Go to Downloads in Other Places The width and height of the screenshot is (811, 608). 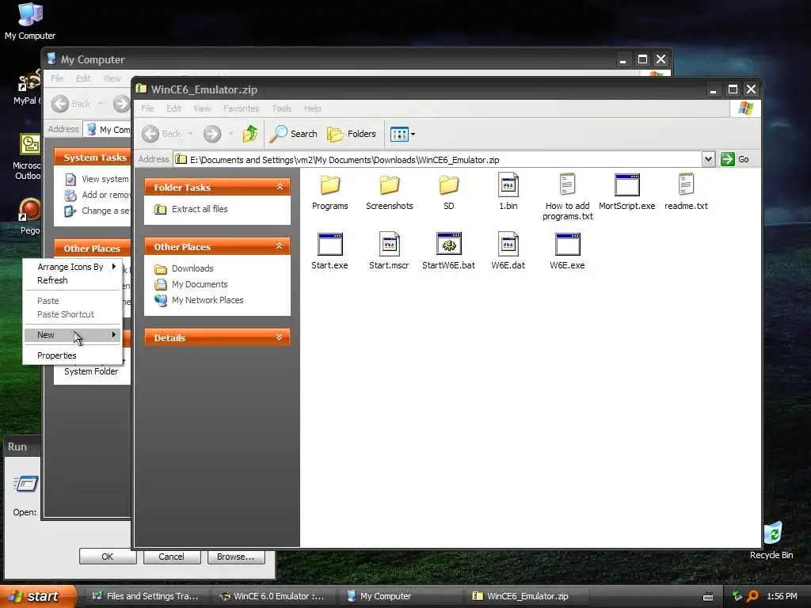[x=192, y=268]
